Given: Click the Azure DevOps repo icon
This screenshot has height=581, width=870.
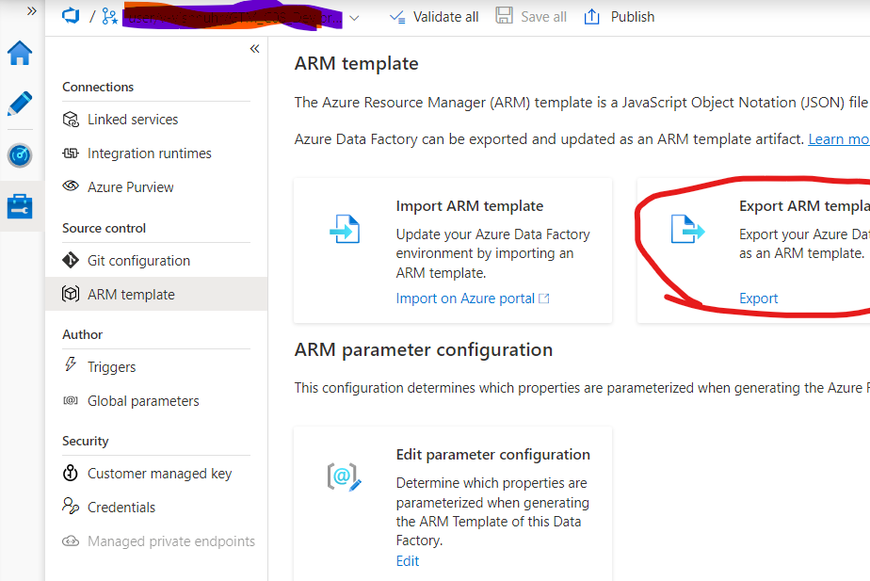Looking at the screenshot, I should pyautogui.click(x=70, y=16).
